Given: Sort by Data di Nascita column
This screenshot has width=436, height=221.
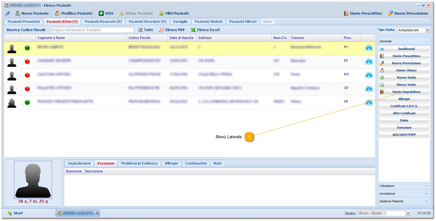Looking at the screenshot, I should [x=182, y=38].
